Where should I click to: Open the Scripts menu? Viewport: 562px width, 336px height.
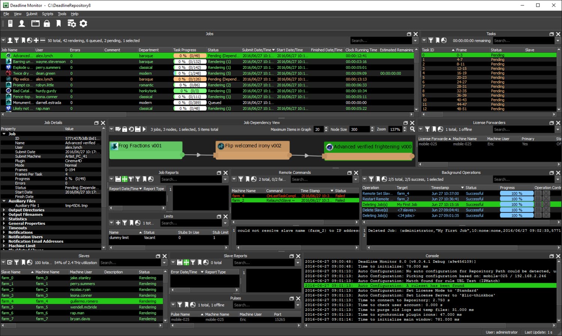point(47,14)
